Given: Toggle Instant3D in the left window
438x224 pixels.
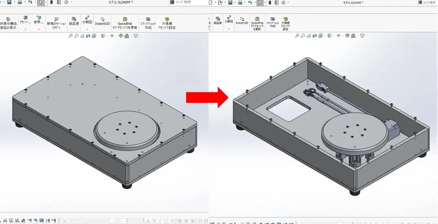Looking at the screenshot, I should point(102,21).
